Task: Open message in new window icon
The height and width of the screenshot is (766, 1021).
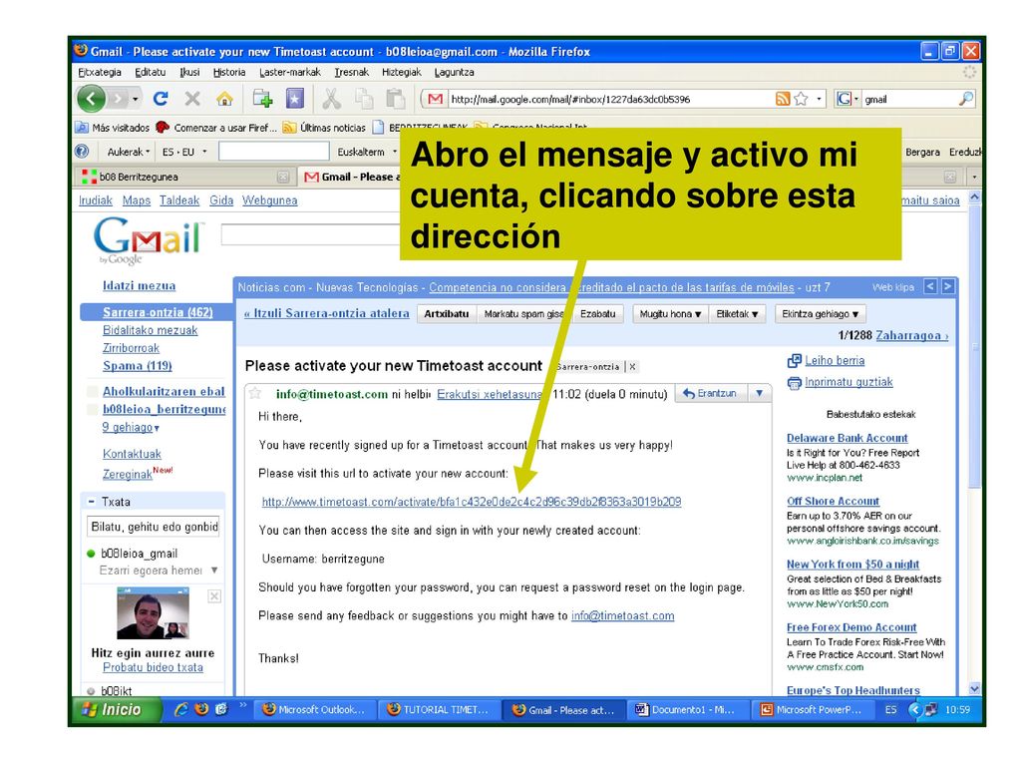Action: (795, 360)
